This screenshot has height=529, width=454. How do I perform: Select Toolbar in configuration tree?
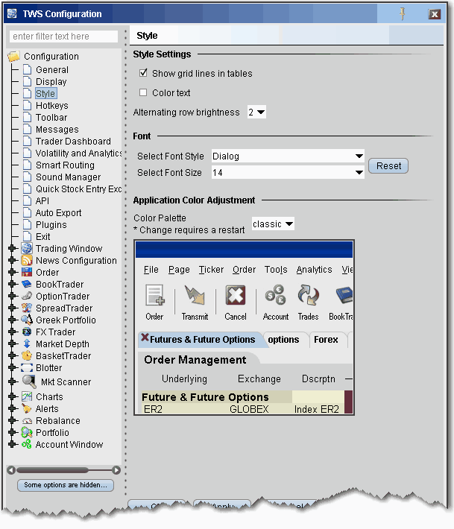51,118
